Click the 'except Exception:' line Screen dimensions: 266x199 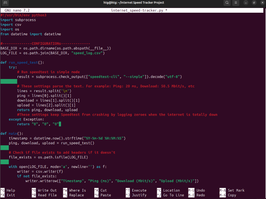27,119
